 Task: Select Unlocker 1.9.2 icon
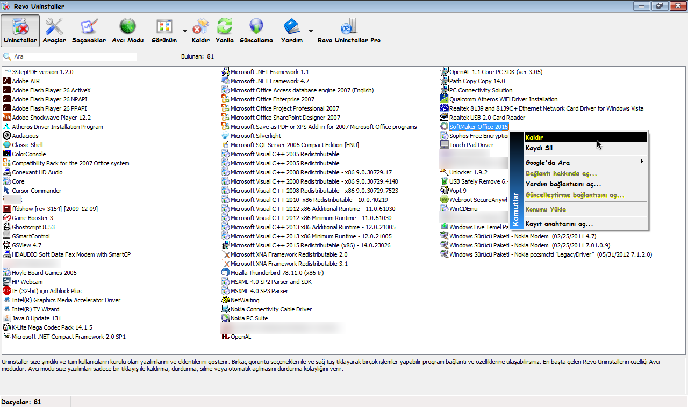(x=445, y=172)
